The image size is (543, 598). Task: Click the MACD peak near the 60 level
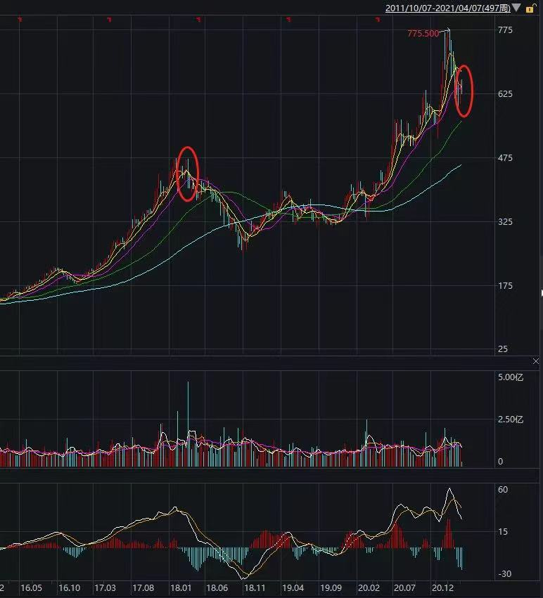[449, 489]
